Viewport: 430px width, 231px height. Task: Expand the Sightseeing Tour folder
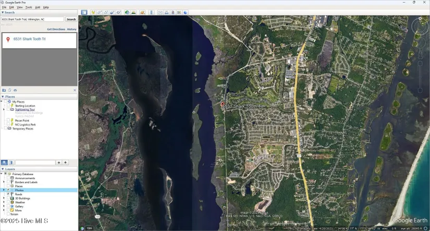[x=4, y=110]
